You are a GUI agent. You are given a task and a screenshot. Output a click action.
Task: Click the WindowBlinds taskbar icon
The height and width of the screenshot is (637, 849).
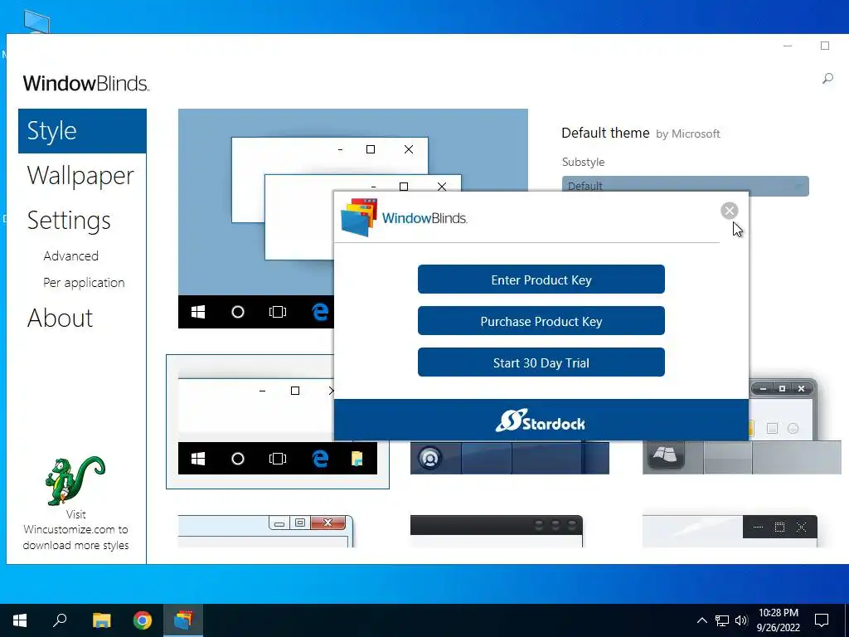click(x=183, y=620)
